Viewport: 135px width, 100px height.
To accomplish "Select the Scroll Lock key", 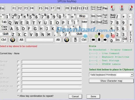I will 99,8.
